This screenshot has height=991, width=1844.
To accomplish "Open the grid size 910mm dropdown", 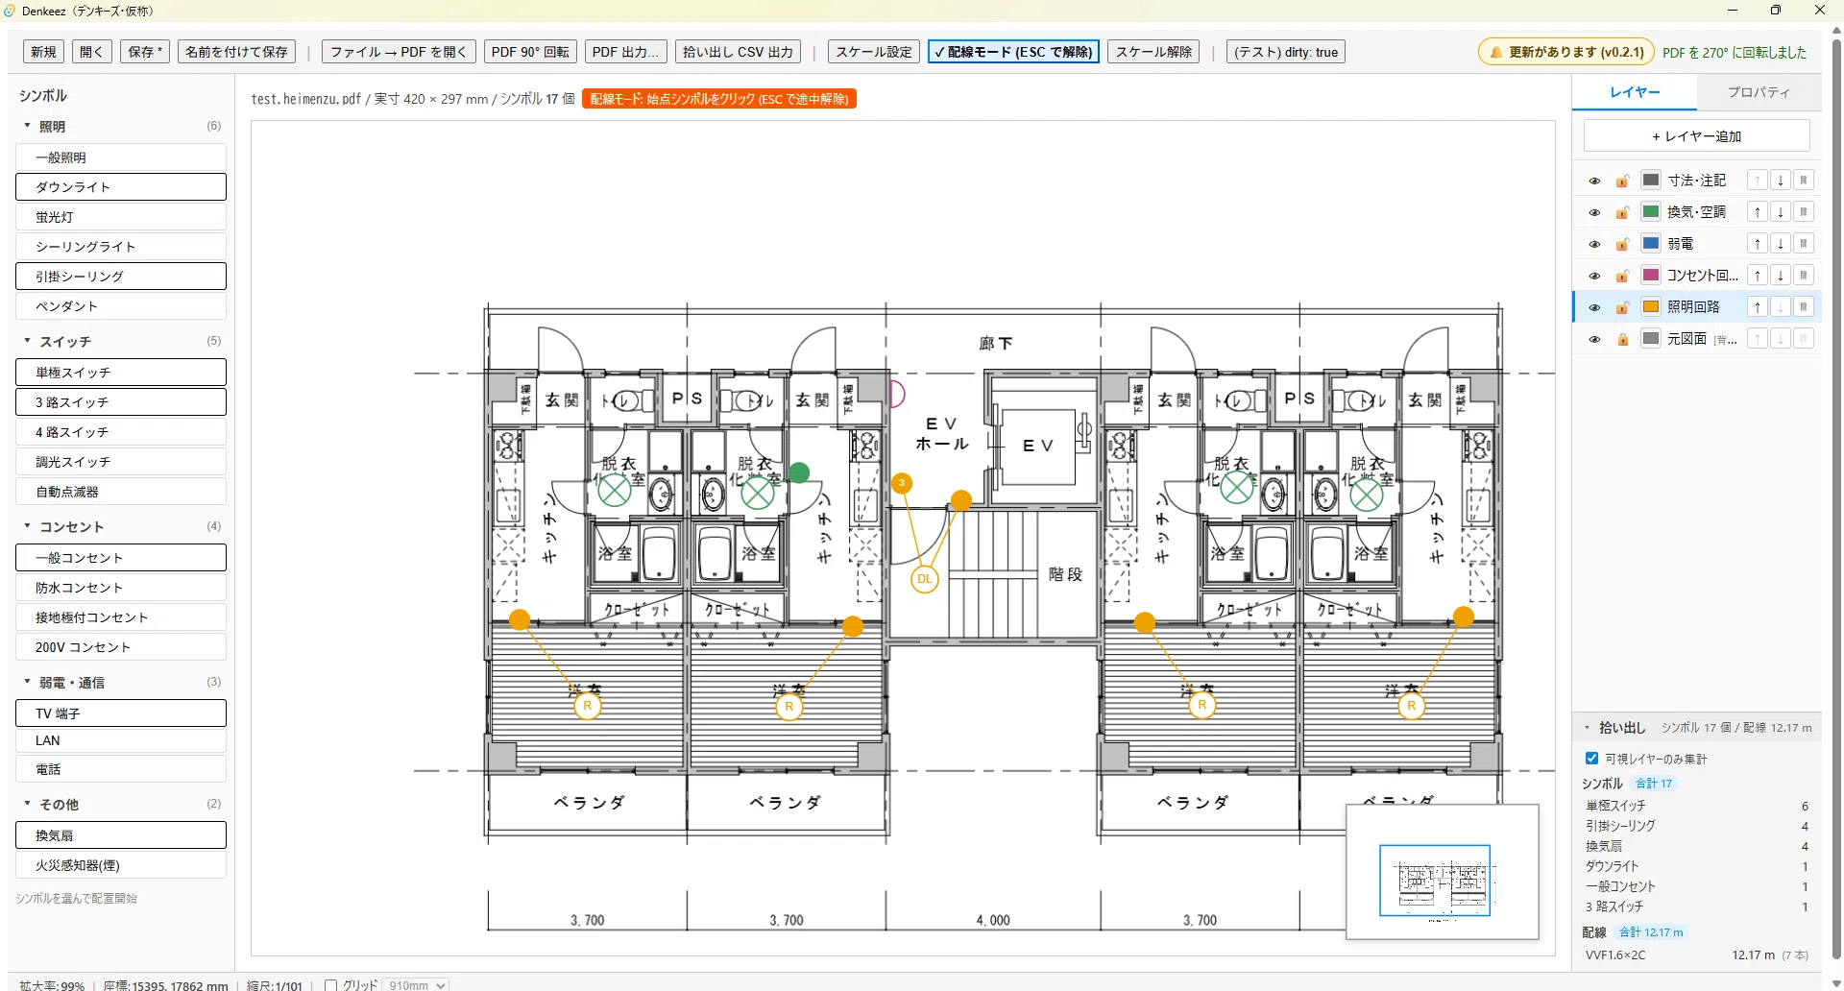I will pos(416,985).
